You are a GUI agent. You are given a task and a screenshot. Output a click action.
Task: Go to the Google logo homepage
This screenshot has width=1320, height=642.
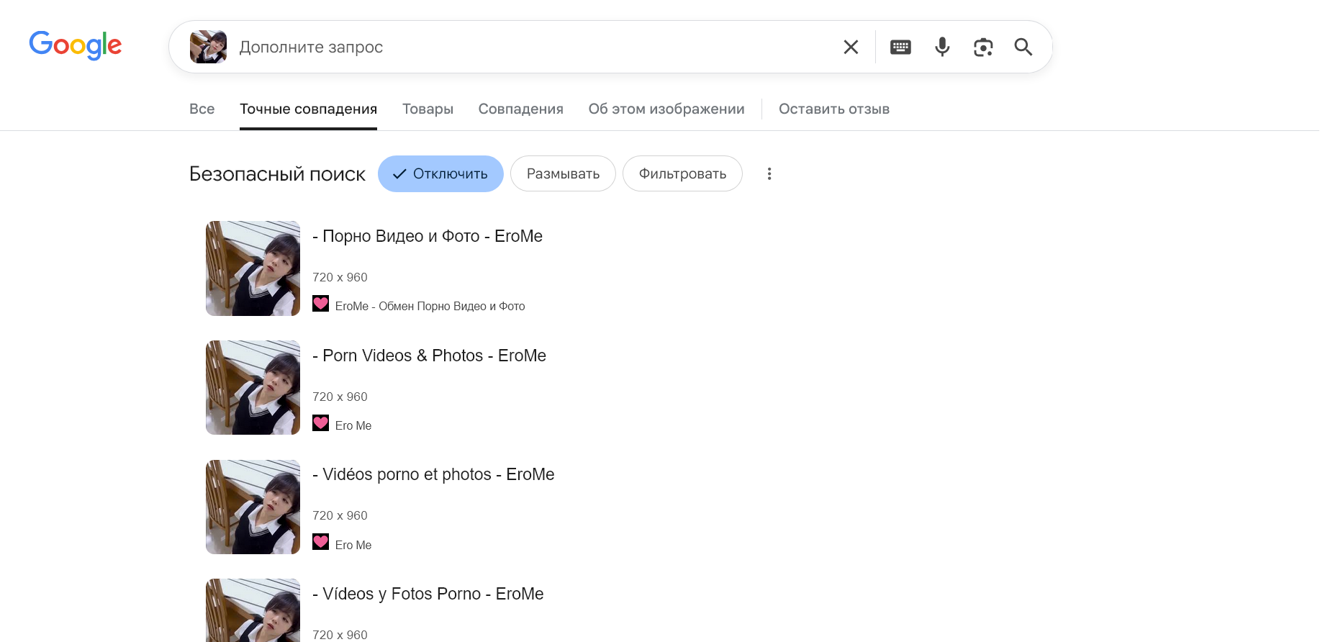[76, 45]
